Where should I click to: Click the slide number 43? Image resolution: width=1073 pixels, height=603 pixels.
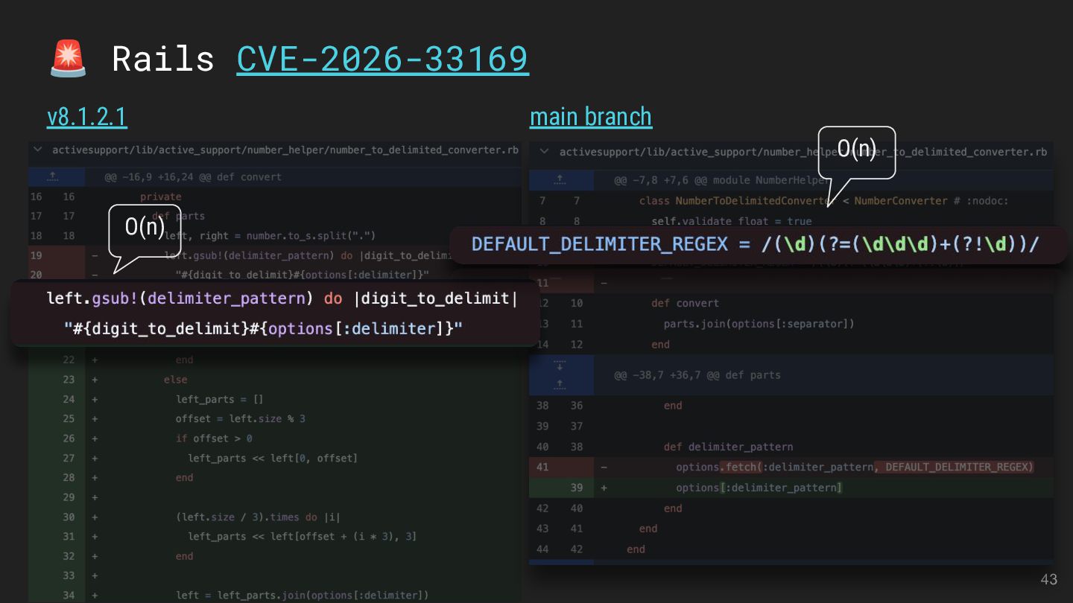(x=1048, y=580)
